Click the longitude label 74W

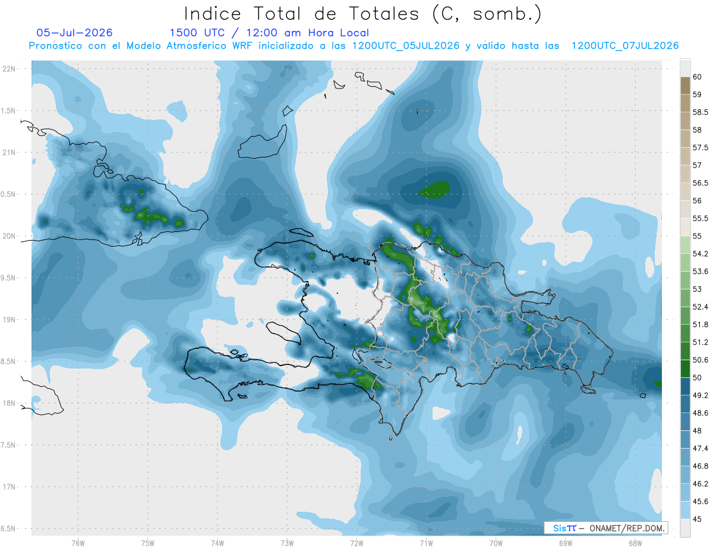click(x=217, y=543)
